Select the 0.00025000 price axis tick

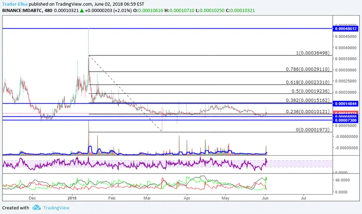(346, 81)
